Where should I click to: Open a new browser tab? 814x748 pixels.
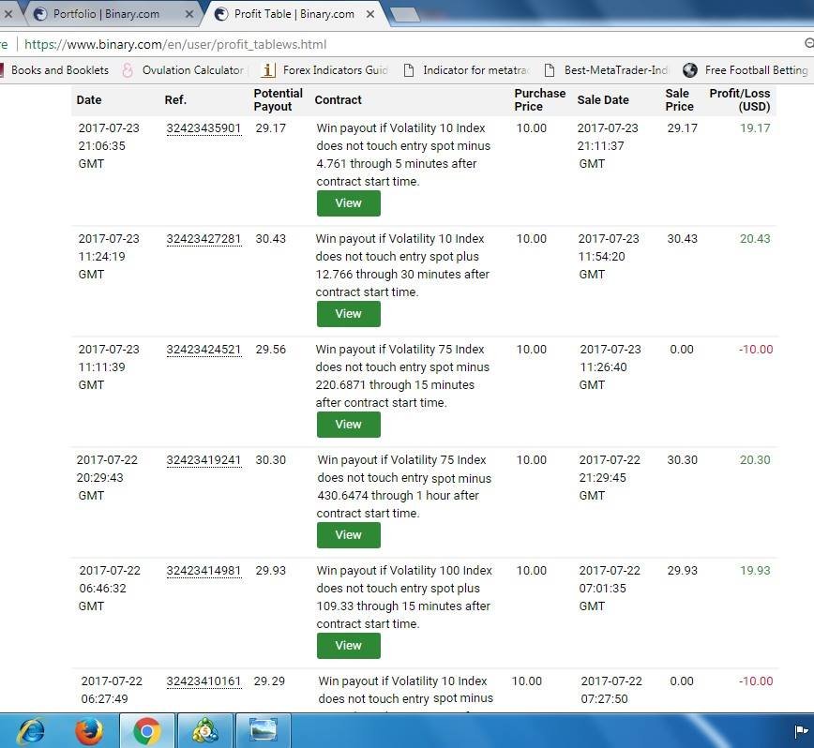[404, 14]
